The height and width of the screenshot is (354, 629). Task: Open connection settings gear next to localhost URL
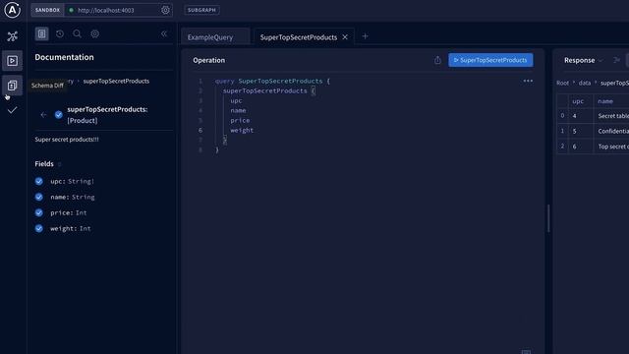tap(165, 10)
